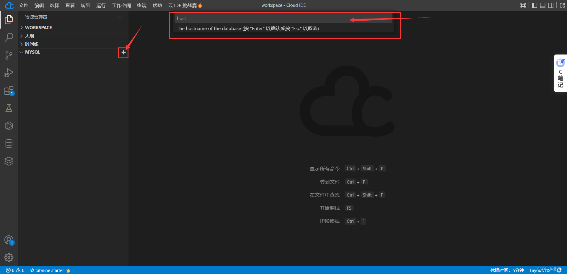Show errors and warnings in status bar
The height and width of the screenshot is (274, 567).
pyautogui.click(x=15, y=270)
